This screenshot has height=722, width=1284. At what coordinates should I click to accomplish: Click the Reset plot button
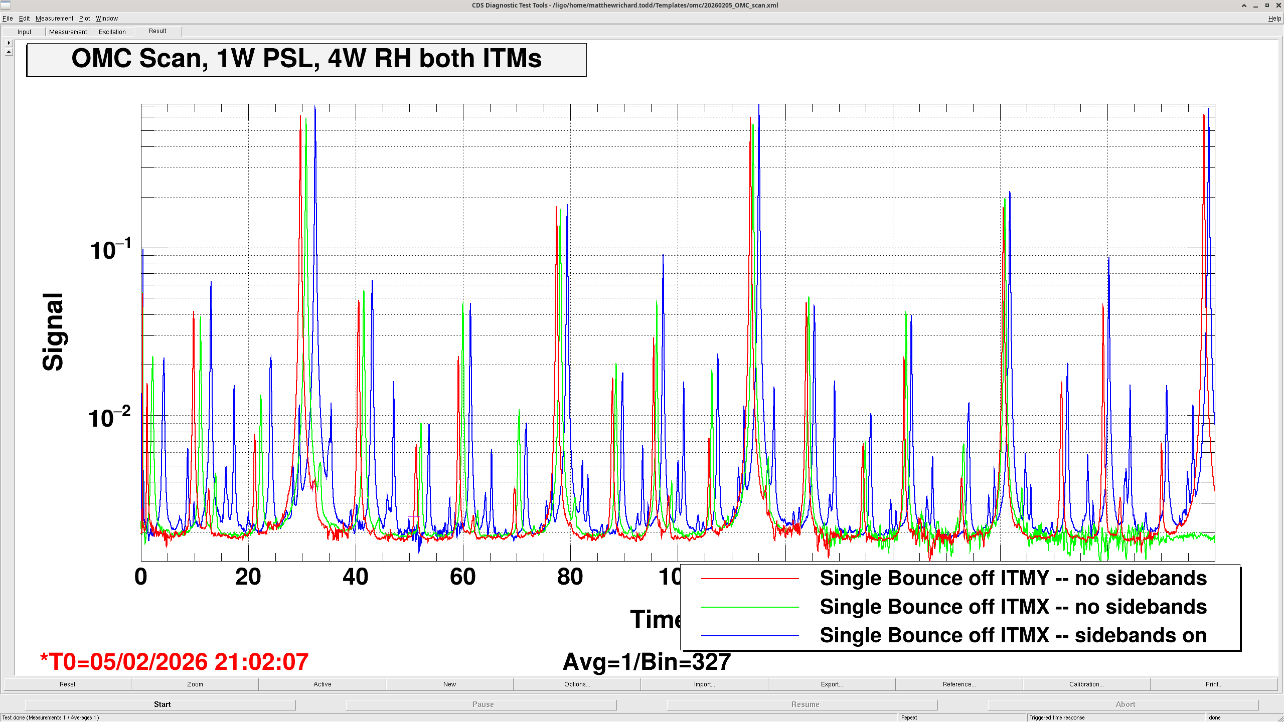67,684
